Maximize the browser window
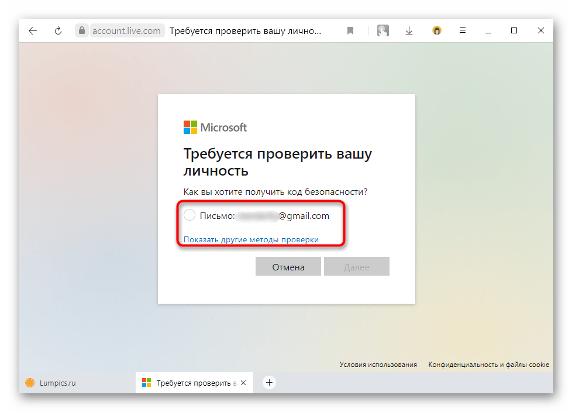This screenshot has height=412, width=572. 514,30
